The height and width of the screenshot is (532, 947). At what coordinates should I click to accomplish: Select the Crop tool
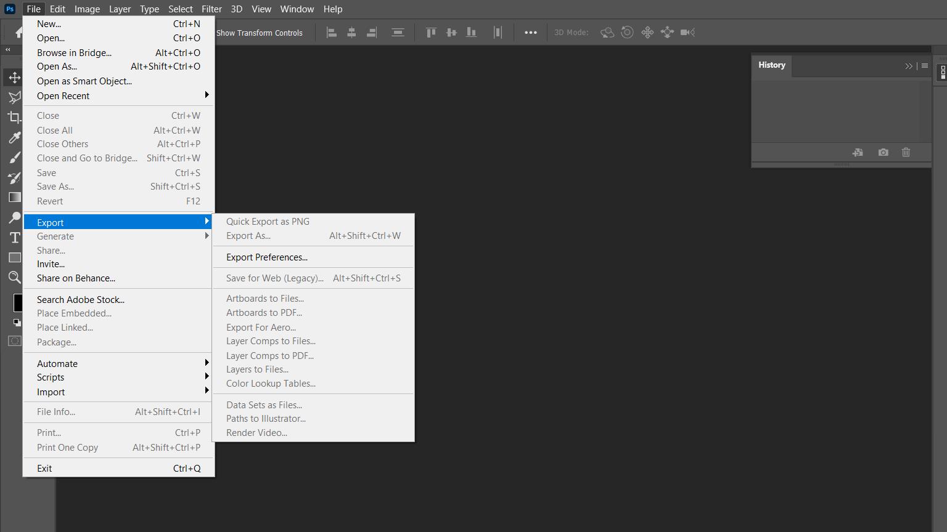[x=14, y=117]
